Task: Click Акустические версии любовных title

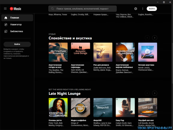Action: click(124, 66)
